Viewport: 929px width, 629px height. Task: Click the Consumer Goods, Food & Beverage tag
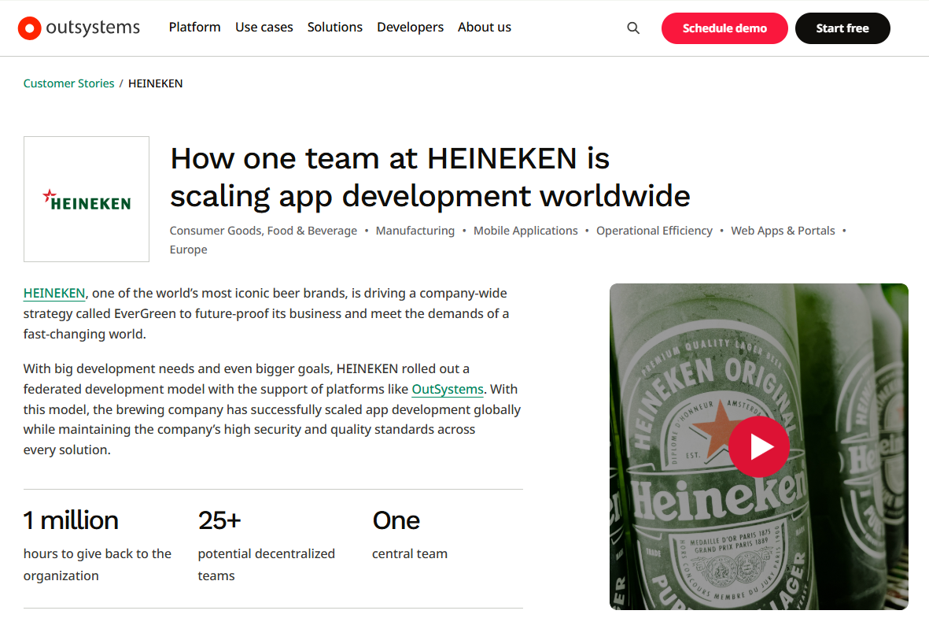click(x=263, y=231)
